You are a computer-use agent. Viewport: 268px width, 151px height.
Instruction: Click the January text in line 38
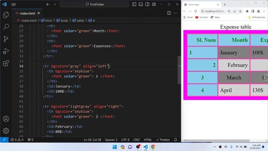63,86
